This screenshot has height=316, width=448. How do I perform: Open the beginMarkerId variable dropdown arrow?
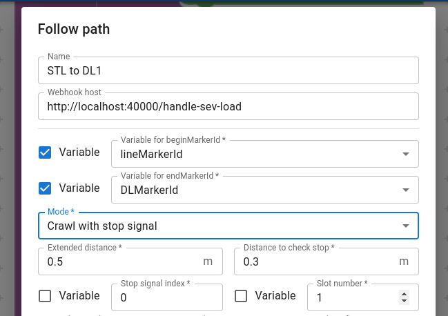(405, 154)
